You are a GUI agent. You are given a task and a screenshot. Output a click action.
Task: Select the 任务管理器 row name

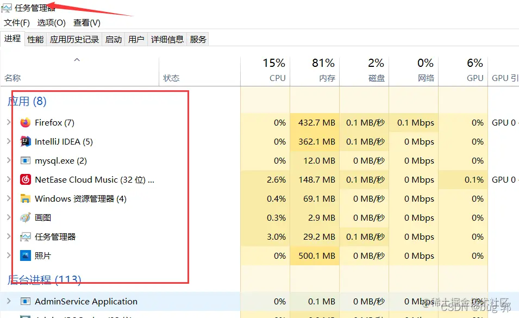click(x=55, y=237)
